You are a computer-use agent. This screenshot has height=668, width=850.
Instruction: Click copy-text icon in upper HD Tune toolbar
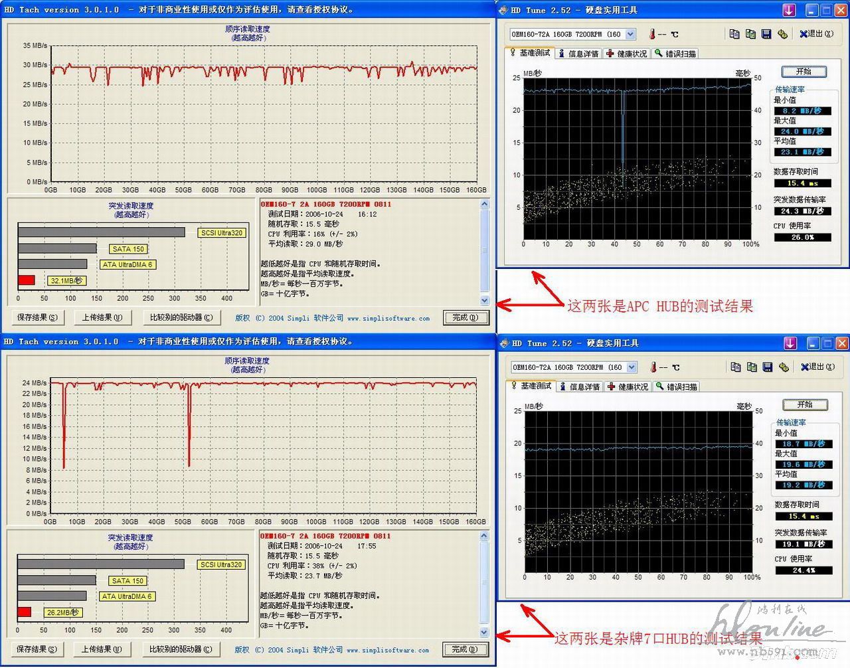coord(734,34)
